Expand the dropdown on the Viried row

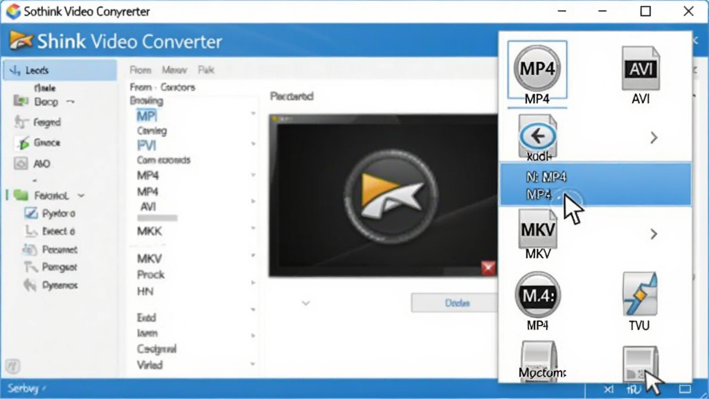(253, 364)
